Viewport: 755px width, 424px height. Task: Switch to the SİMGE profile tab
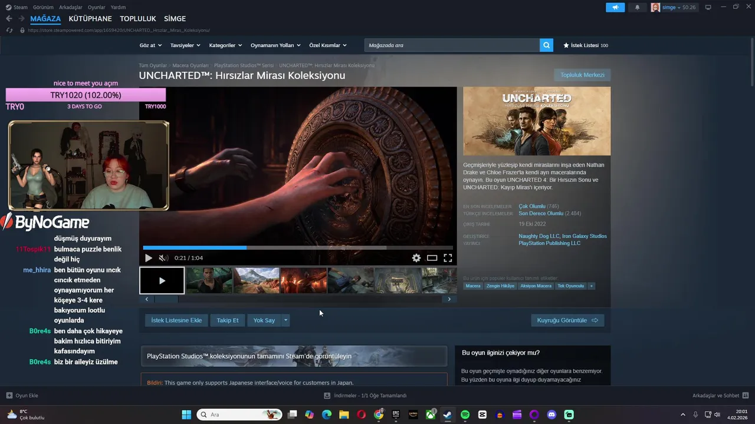point(175,19)
